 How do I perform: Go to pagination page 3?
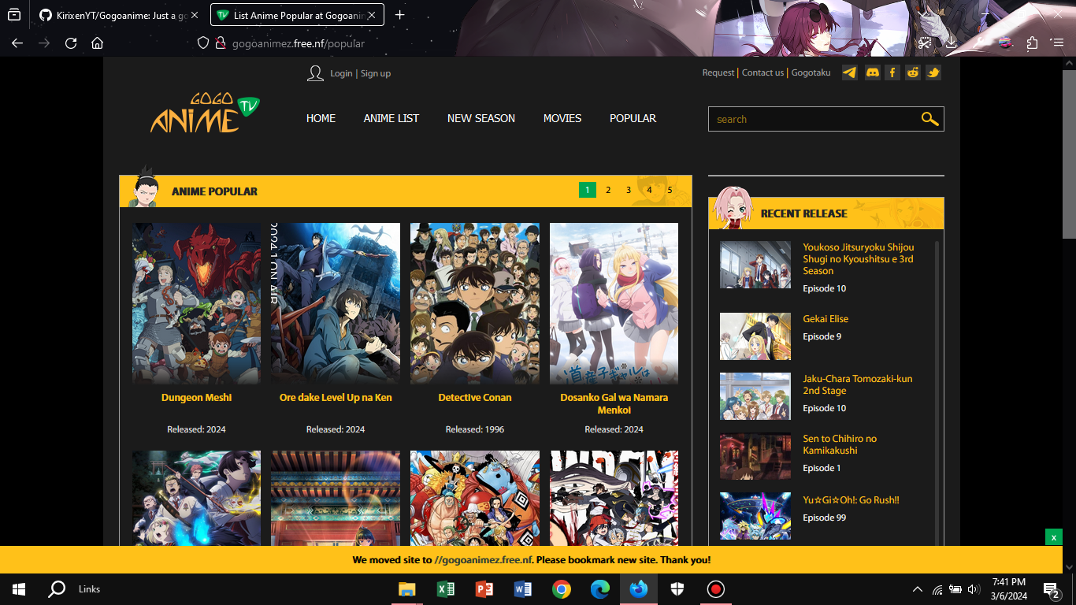click(629, 190)
